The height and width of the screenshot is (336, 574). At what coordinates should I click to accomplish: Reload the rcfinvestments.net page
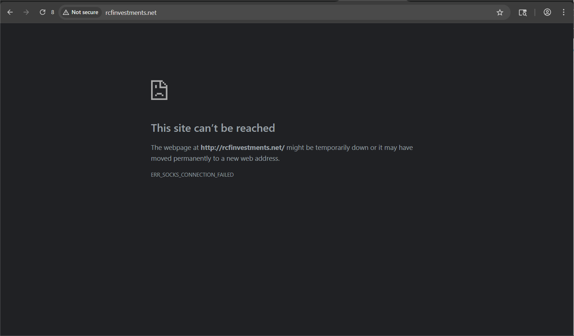click(x=42, y=12)
